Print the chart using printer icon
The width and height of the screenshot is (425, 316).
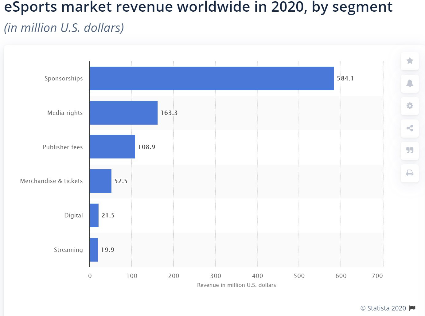pyautogui.click(x=410, y=173)
